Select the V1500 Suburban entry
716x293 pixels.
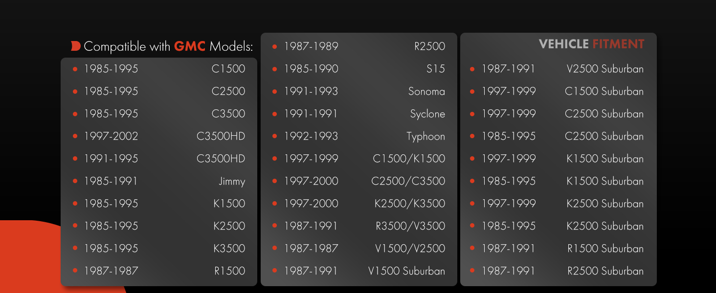[x=406, y=271]
